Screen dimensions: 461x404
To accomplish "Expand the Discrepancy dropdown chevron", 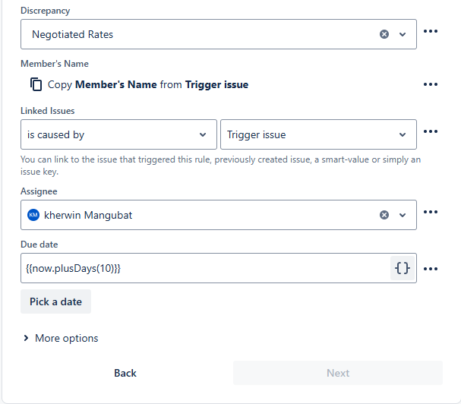I will pyautogui.click(x=403, y=34).
